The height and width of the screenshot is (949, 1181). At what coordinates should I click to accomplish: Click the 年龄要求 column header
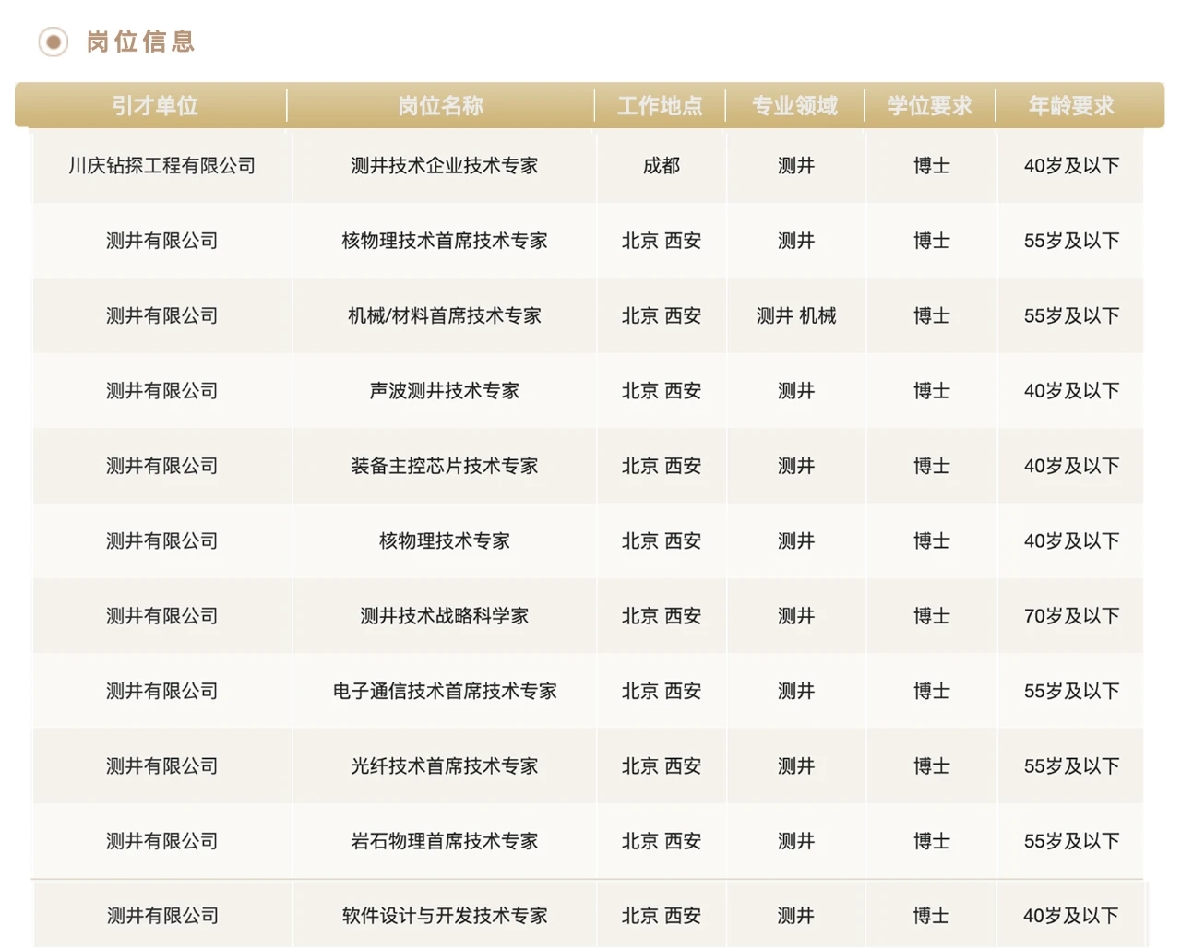[x=1071, y=106]
